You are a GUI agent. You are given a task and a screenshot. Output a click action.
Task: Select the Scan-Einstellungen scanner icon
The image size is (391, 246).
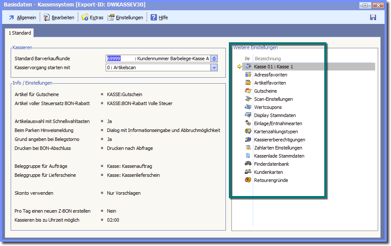click(248, 99)
